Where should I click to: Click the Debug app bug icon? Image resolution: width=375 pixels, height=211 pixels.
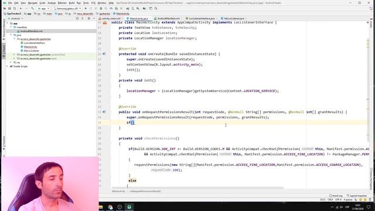tap(101, 8)
